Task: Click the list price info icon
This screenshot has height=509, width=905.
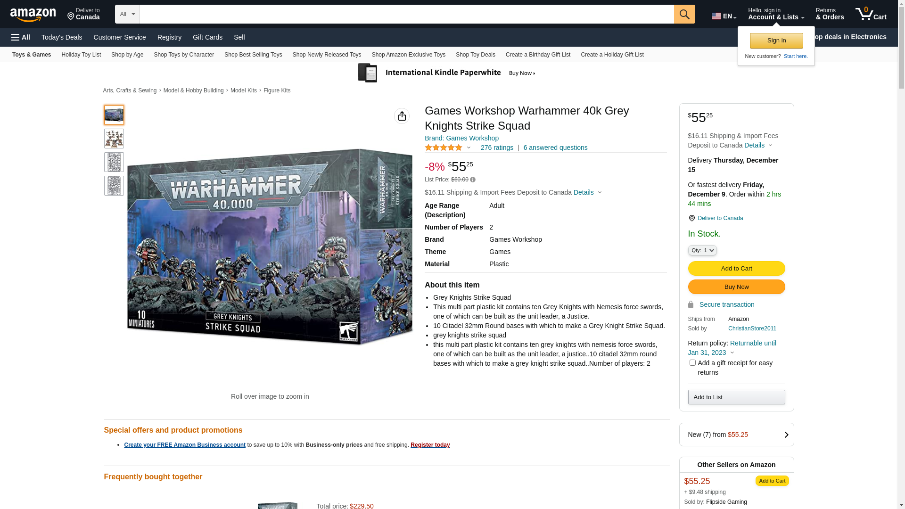Action: click(473, 180)
